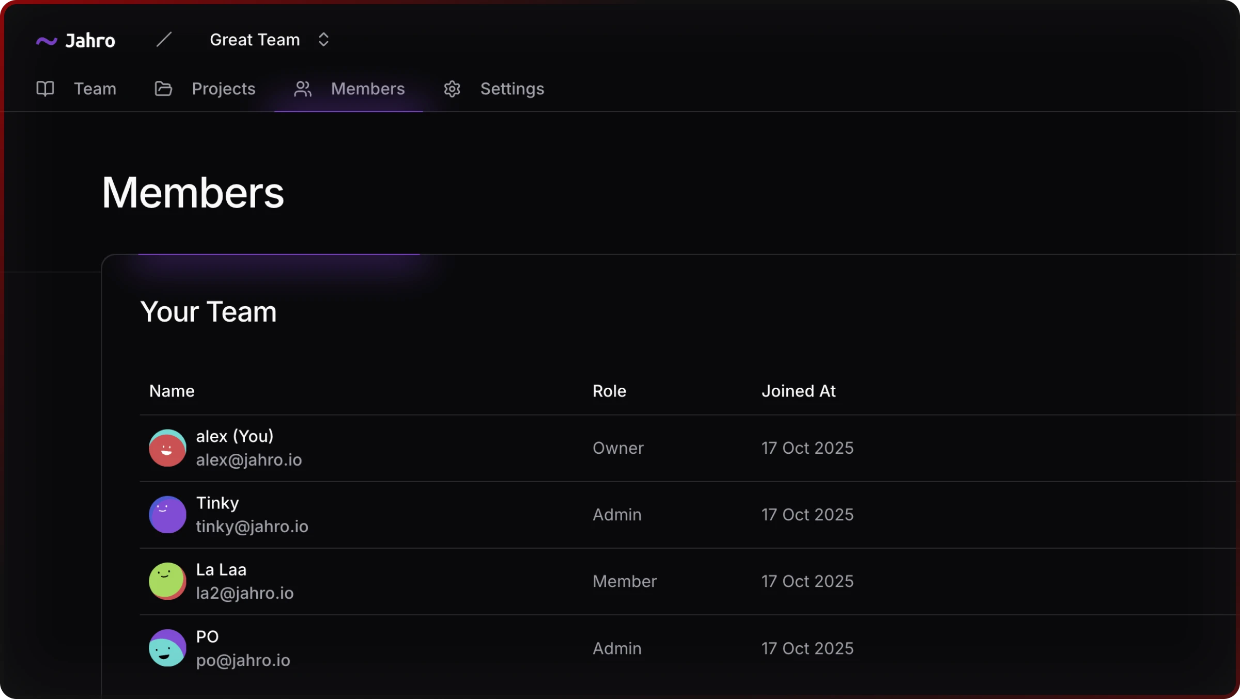Open the Great Team selector
This screenshot has width=1240, height=699.
click(255, 40)
